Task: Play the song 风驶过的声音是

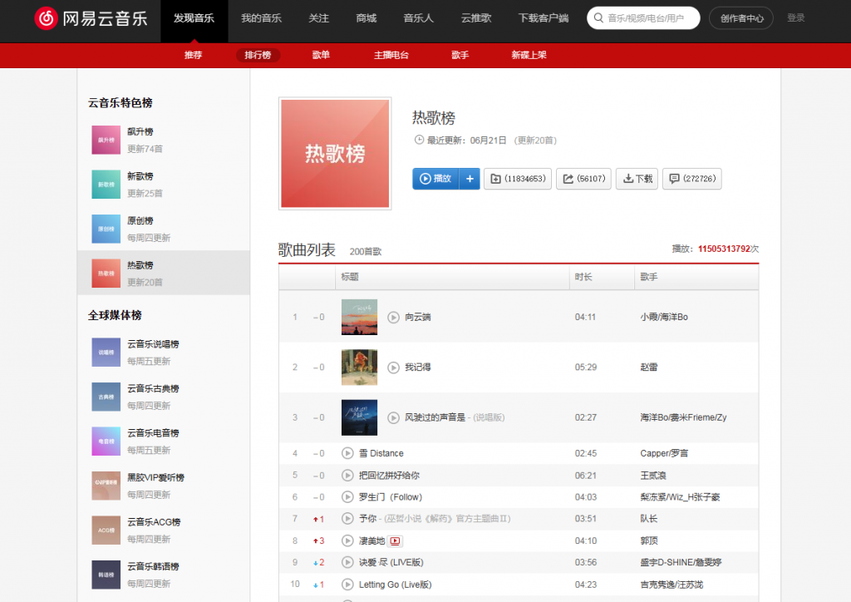Action: (393, 417)
